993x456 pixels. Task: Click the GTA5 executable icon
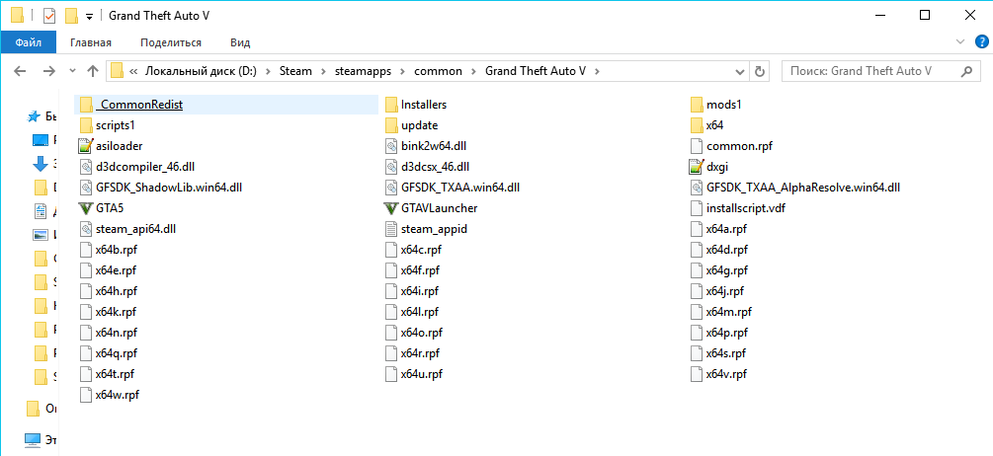[x=86, y=208]
